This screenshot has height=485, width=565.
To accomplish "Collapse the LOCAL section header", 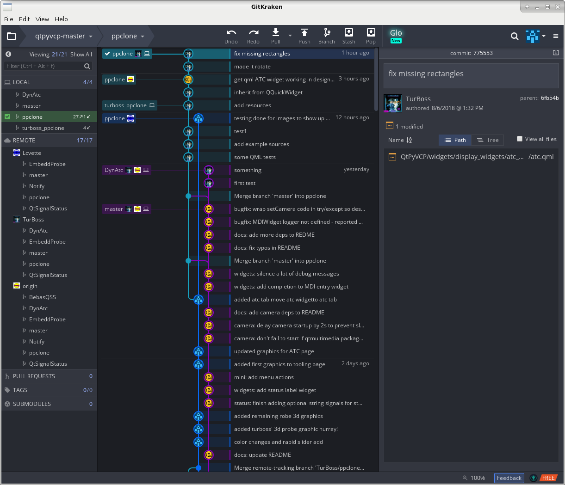I will (49, 82).
